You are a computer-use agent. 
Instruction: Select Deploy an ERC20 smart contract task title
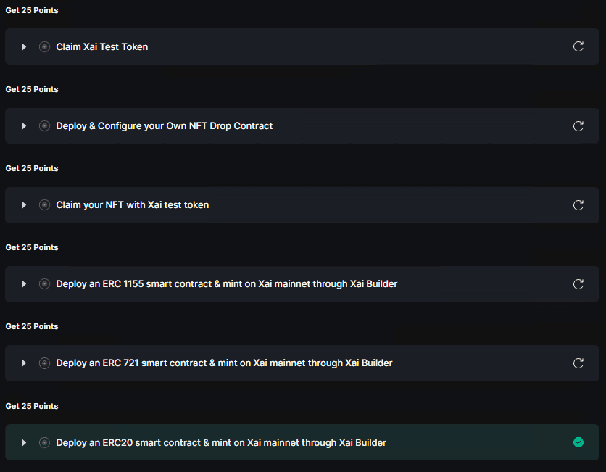coord(221,442)
